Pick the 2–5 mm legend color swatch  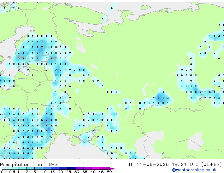click(x=30, y=168)
